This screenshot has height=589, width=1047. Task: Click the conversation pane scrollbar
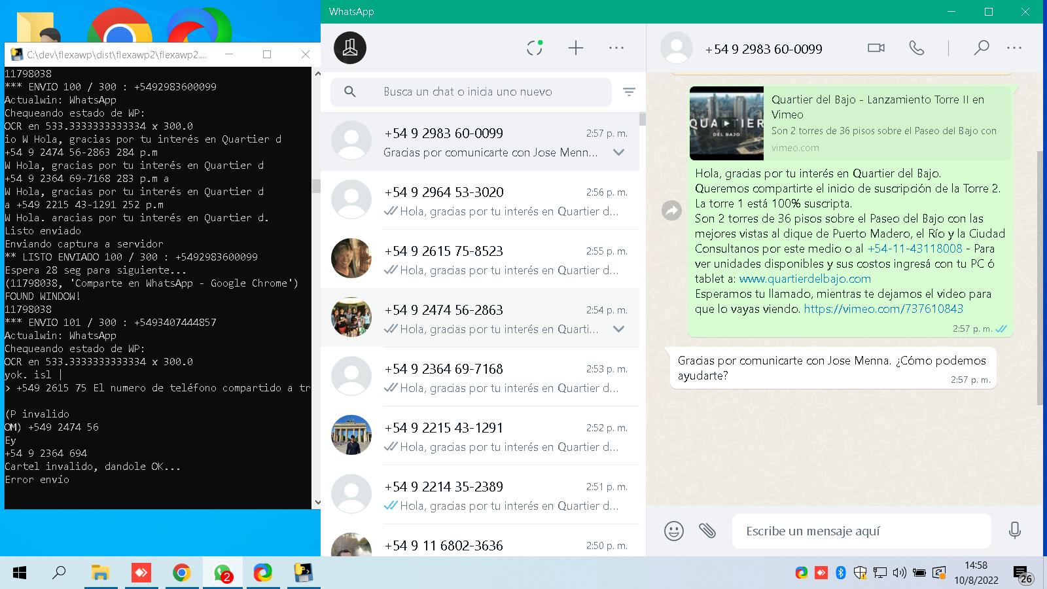click(1040, 277)
